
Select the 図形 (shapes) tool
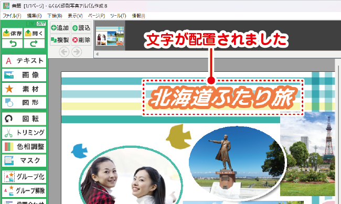tap(24, 102)
